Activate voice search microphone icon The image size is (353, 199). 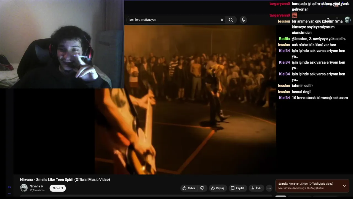[x=243, y=20]
